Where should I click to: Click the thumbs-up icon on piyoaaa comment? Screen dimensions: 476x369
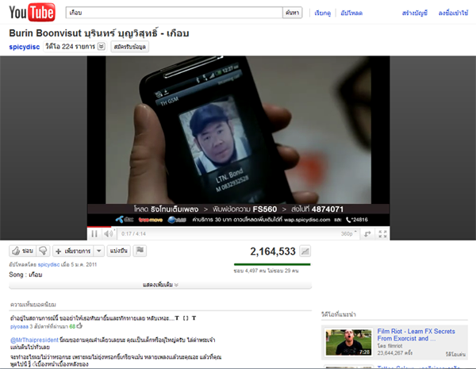(x=79, y=326)
